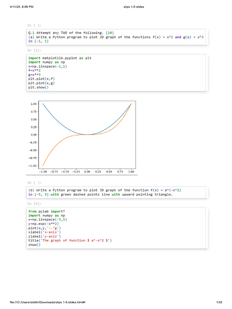This screenshot has width=232, height=309.
Task: Click the '1/33' page number indicator
Action: point(219,302)
